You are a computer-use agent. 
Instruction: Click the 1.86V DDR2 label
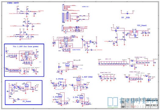[87, 77]
